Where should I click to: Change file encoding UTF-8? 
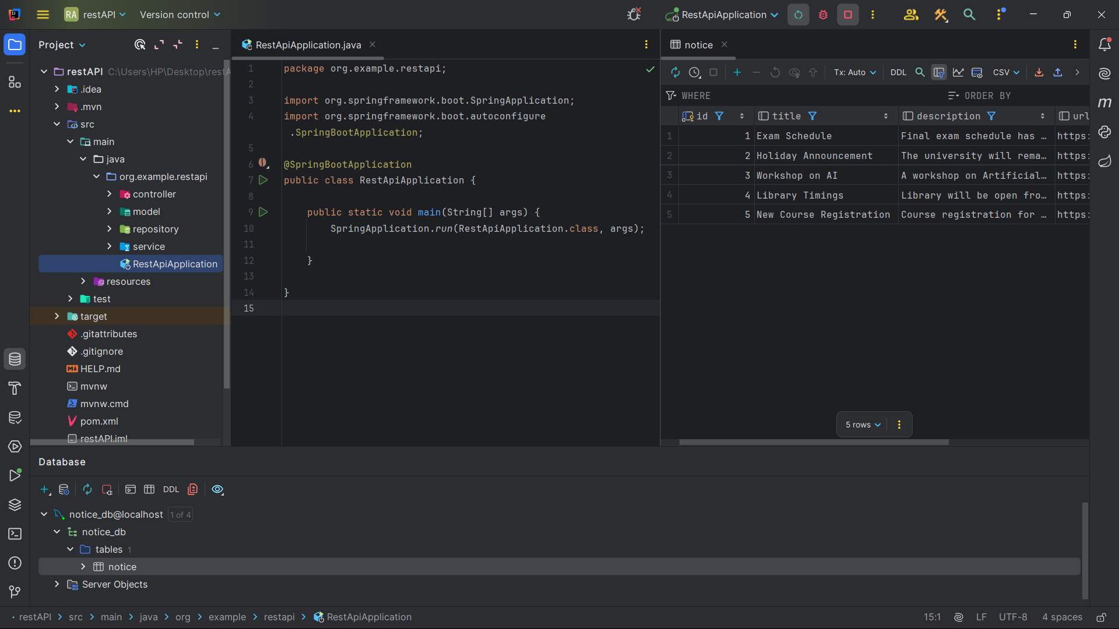click(1013, 617)
